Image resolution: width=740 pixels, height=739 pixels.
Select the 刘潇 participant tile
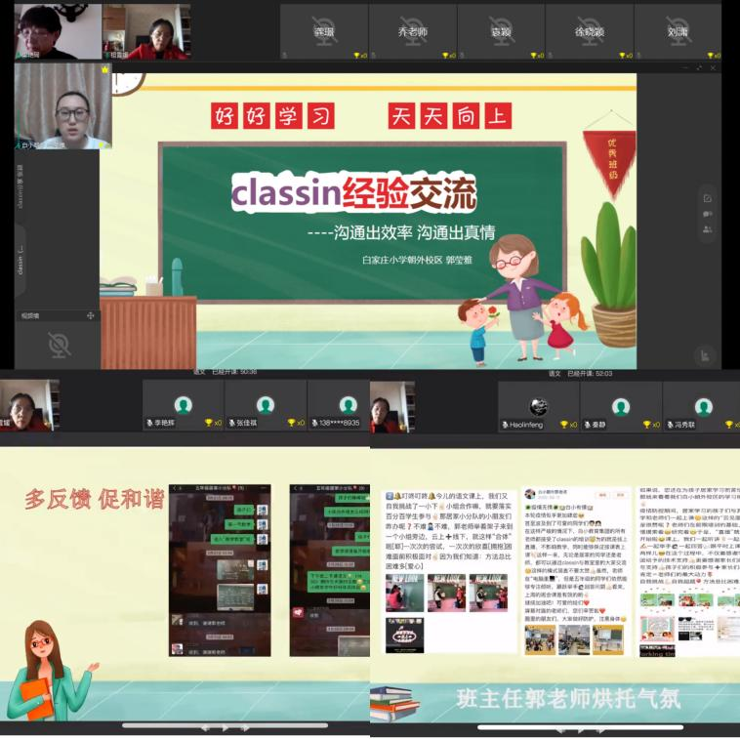pyautogui.click(x=678, y=32)
